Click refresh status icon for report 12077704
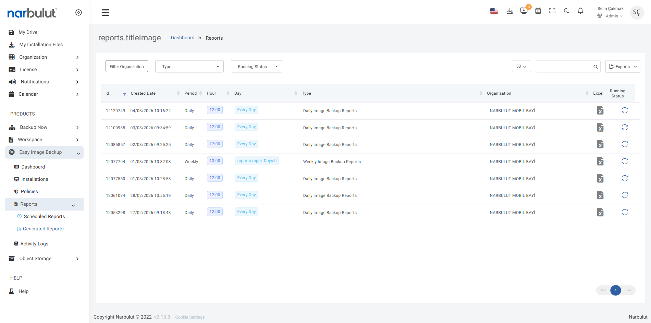 click(x=625, y=161)
